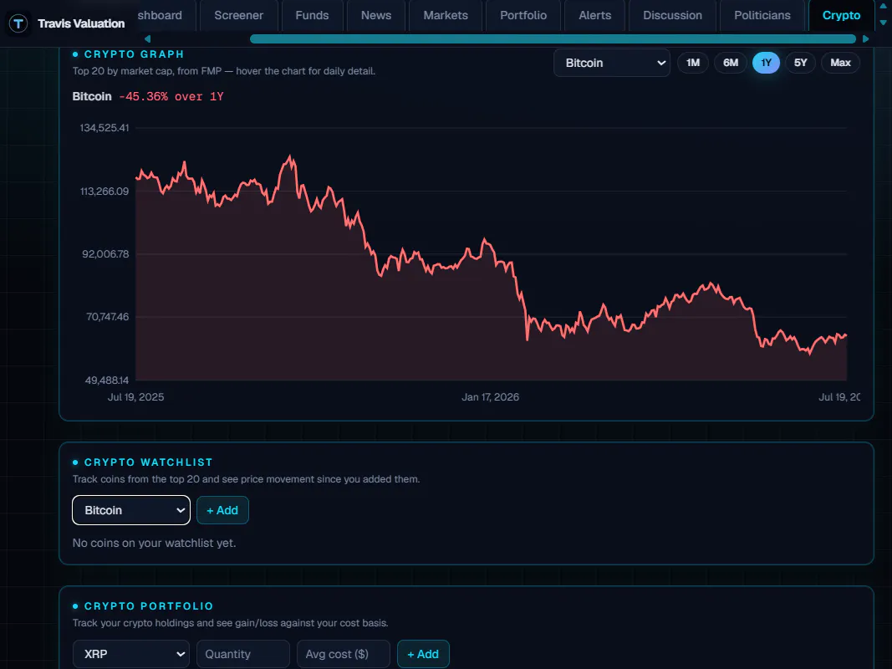The image size is (892, 669).
Task: Open the Bitcoin dropdown in Crypto Graph
Action: coord(612,64)
